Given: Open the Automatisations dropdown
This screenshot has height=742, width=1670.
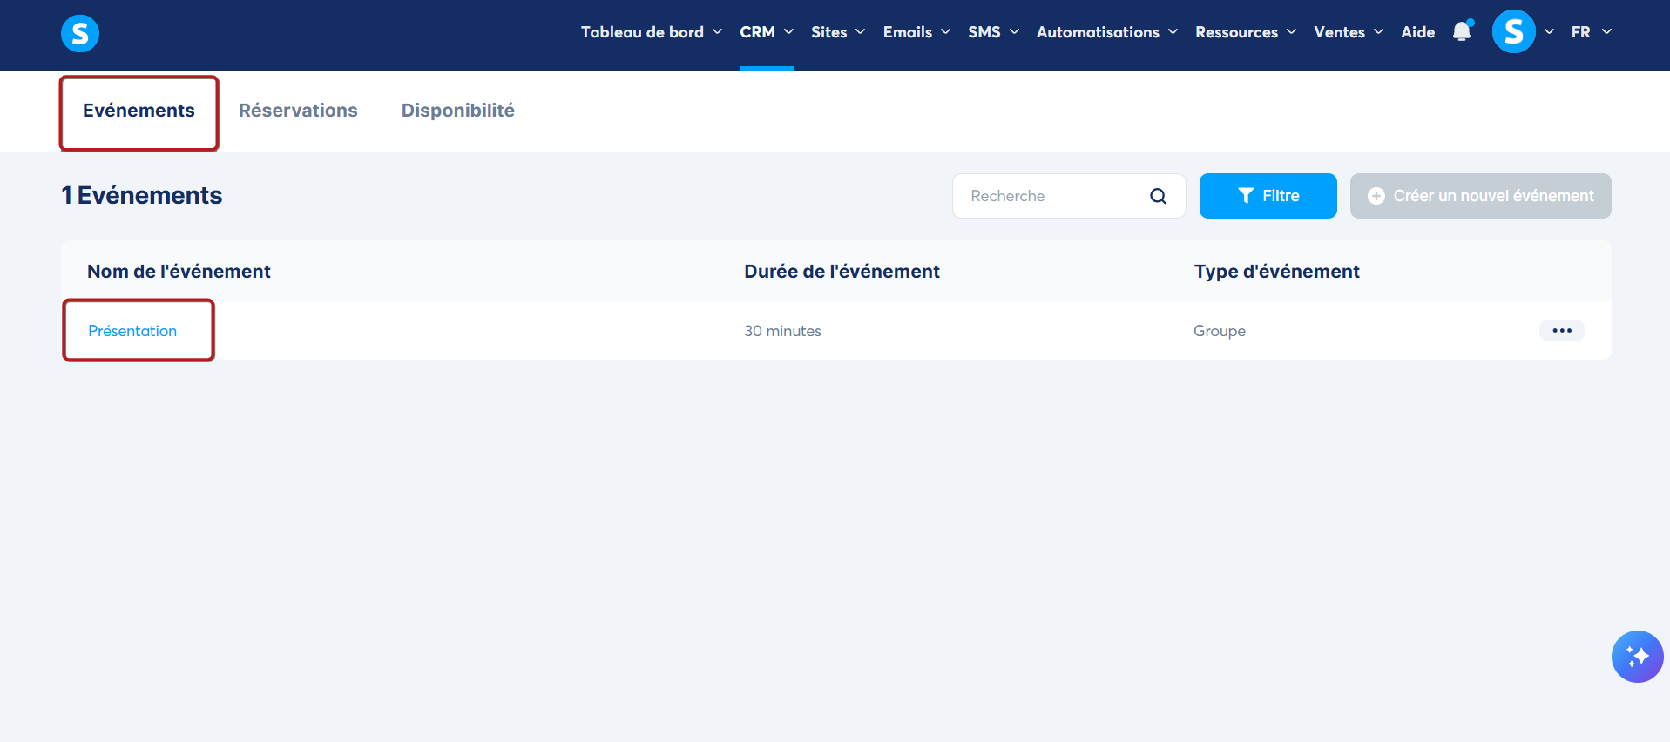Looking at the screenshot, I should [1107, 32].
